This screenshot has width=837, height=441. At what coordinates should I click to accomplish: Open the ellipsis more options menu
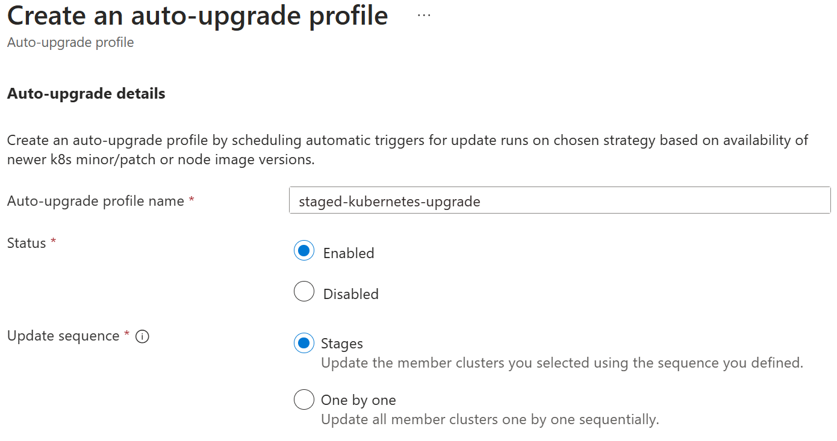(424, 16)
